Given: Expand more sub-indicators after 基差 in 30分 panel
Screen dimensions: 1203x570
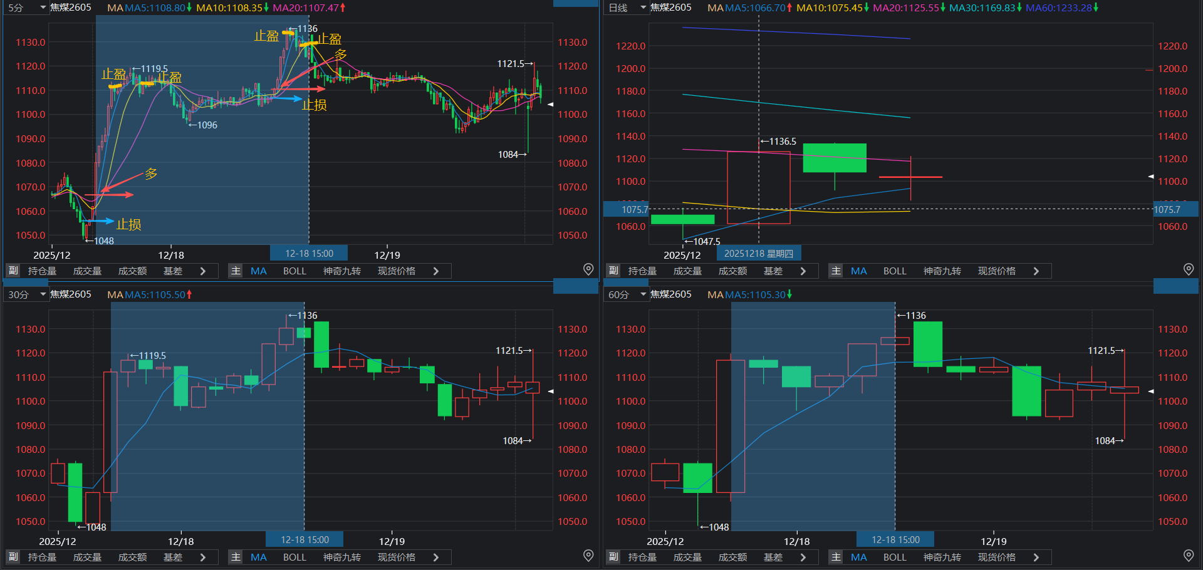Looking at the screenshot, I should pyautogui.click(x=202, y=557).
